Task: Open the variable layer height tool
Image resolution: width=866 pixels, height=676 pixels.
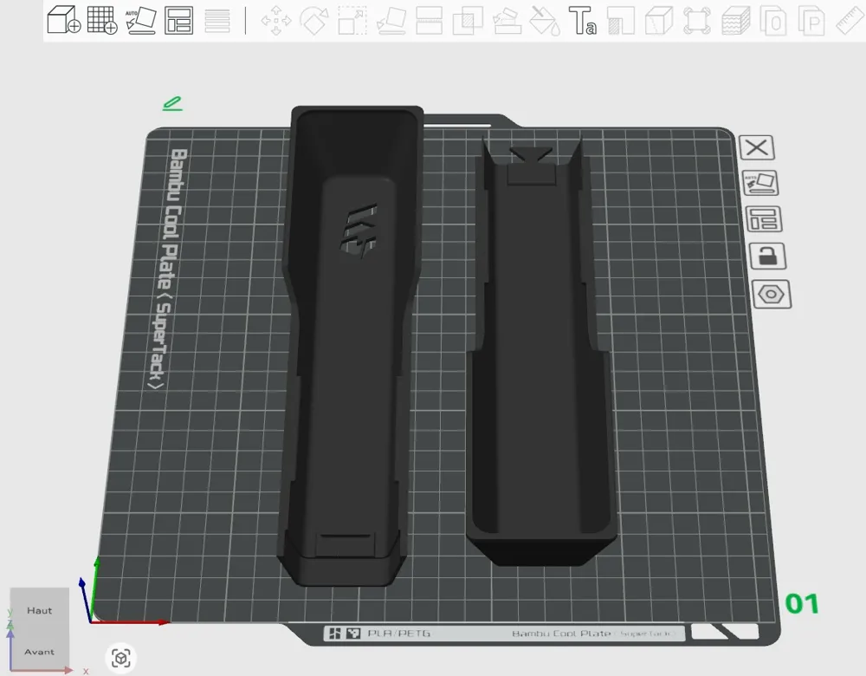Action: [217, 21]
